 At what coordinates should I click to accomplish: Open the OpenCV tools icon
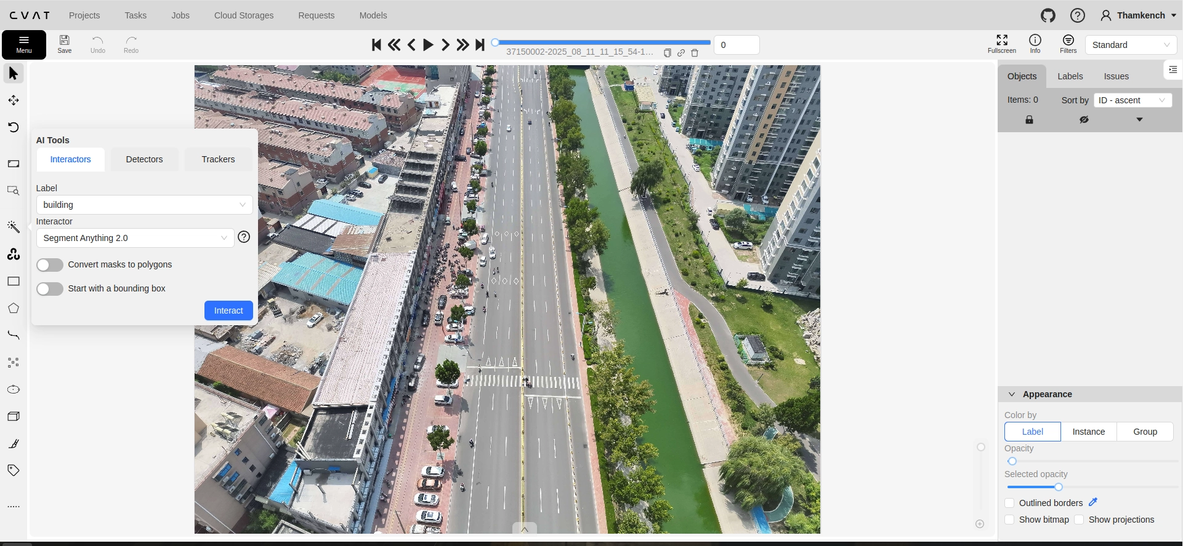(14, 254)
